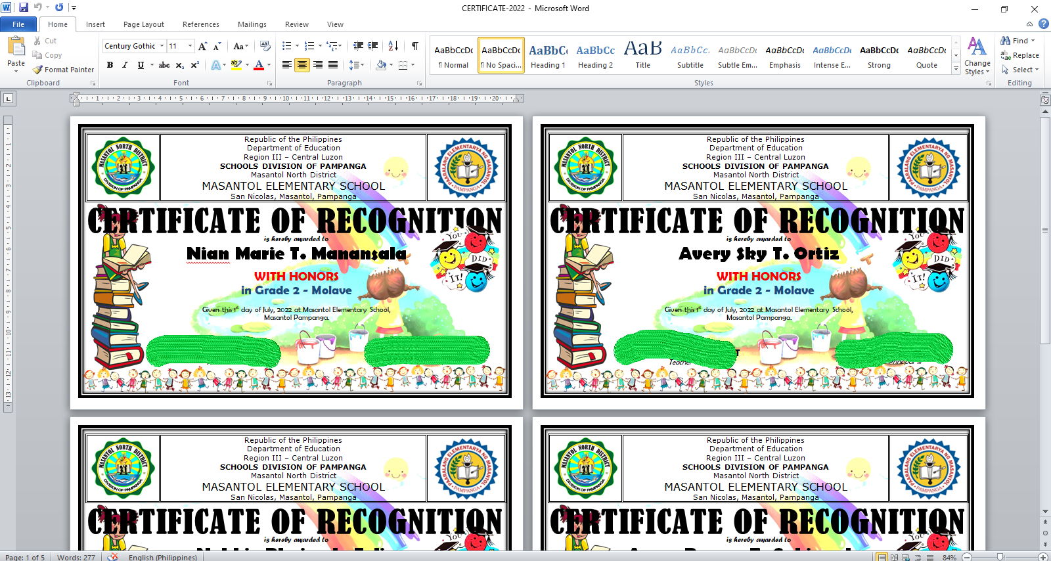Click the zoom in plus button
Screen dimensions: 1051x561
click(x=1042, y=557)
